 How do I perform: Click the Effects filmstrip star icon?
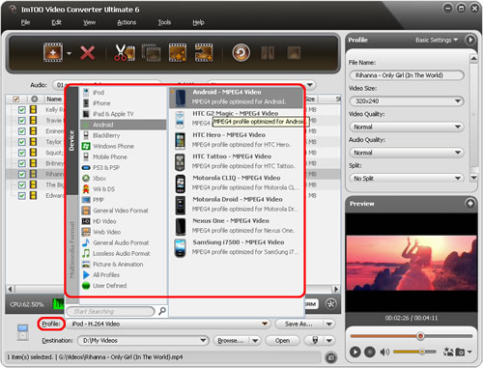[x=178, y=52]
